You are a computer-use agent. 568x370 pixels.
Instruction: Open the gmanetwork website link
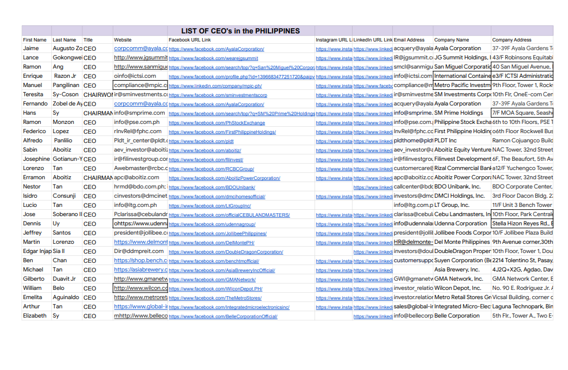(141, 279)
